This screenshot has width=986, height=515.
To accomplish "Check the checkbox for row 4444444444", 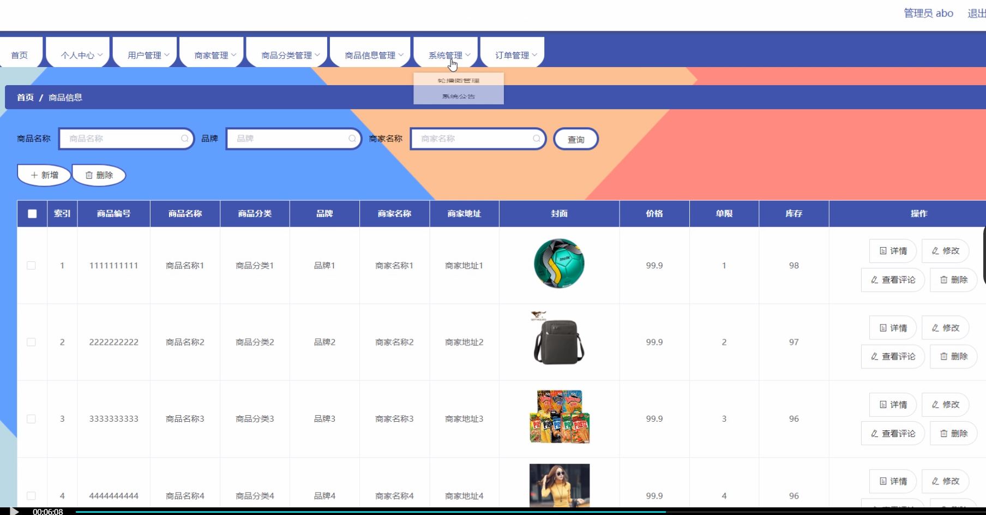I will pyautogui.click(x=31, y=496).
